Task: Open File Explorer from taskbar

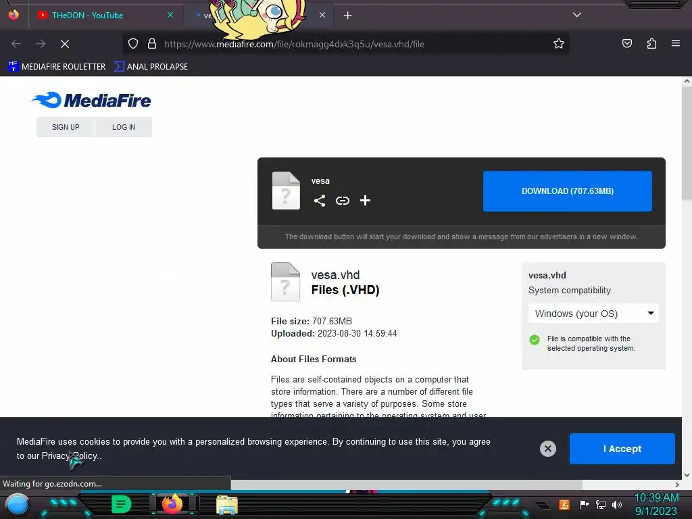Action: click(227, 504)
